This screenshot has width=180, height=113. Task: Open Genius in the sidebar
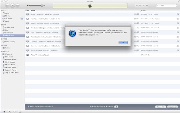pyautogui.click(x=8, y=48)
